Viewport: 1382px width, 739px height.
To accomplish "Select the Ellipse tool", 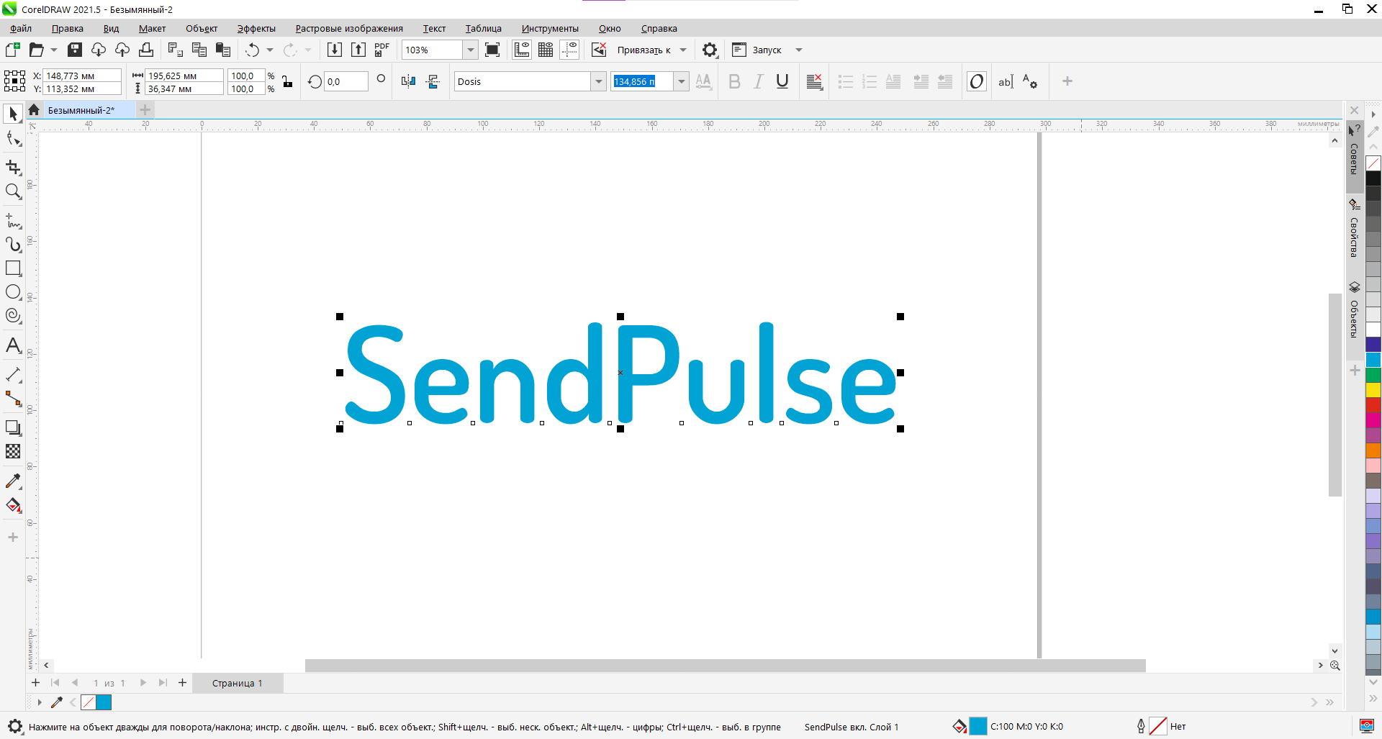I will 13,291.
